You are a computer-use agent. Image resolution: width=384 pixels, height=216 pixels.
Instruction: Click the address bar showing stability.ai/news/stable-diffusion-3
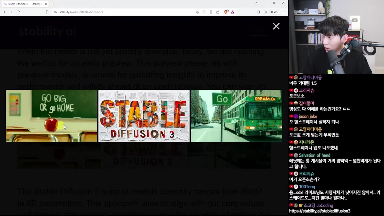pos(81,12)
